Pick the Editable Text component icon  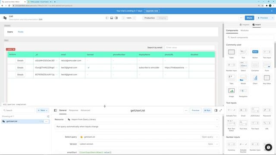[231, 110]
